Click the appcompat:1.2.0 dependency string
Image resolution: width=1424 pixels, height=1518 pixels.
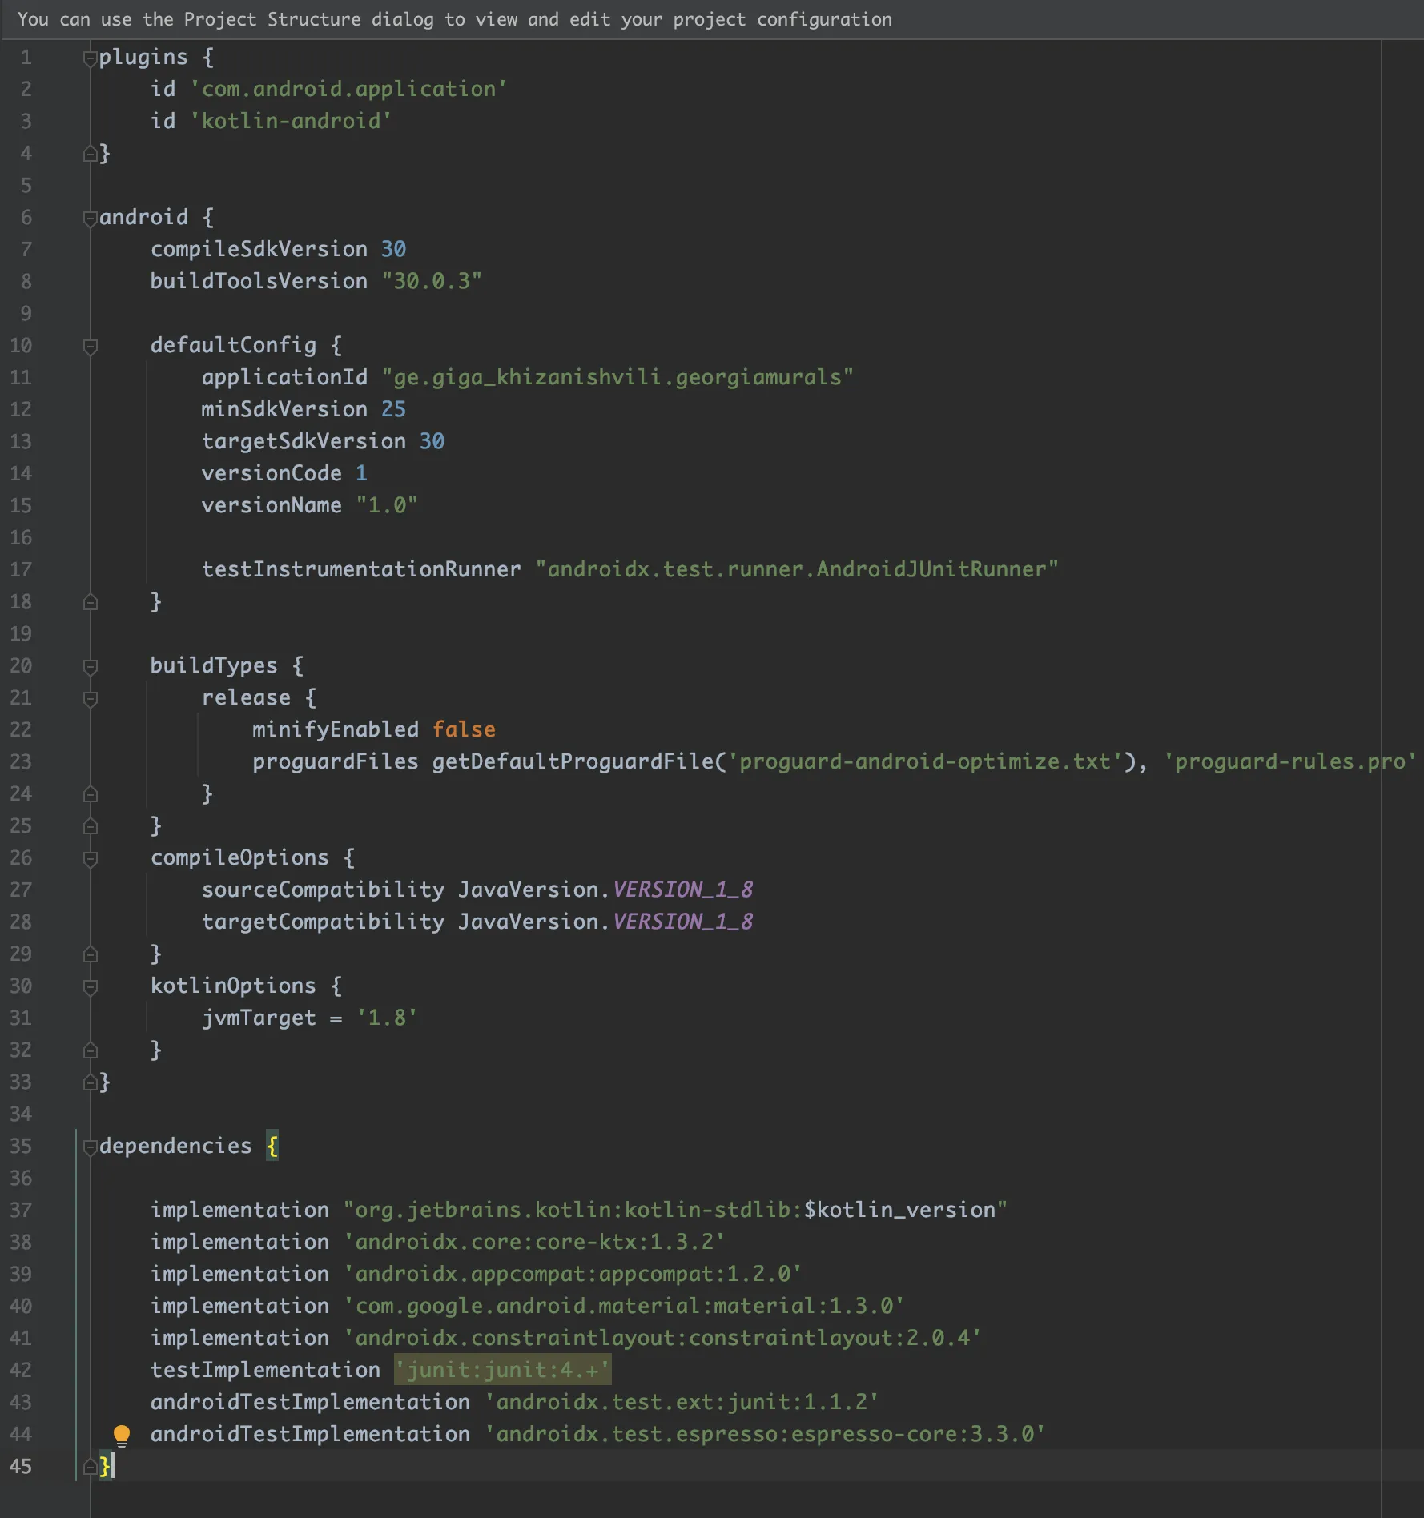[x=573, y=1274]
